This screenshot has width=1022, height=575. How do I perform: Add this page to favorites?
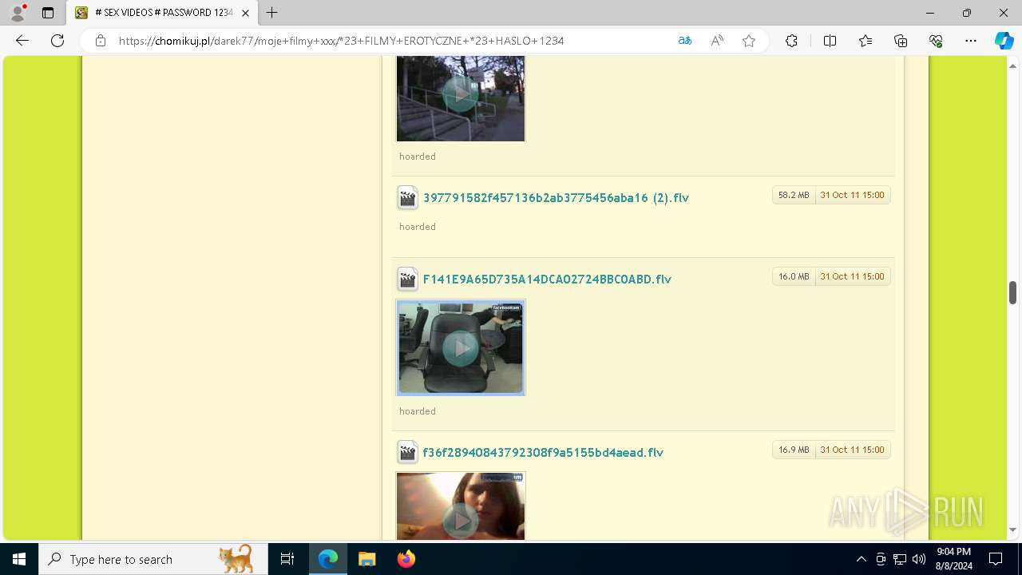[749, 41]
